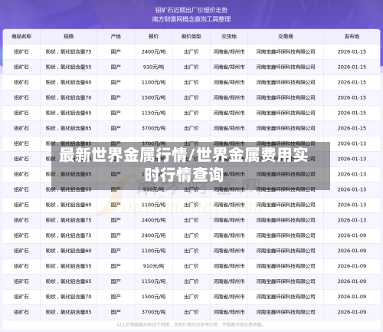Click "粉状，氧化铝含量65" in the 2026-01-15 row

68,113
